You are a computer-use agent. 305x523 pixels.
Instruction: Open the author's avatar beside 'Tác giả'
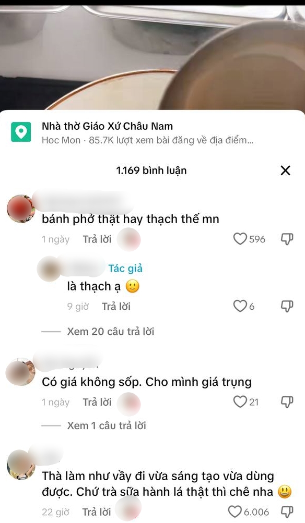[49, 269]
